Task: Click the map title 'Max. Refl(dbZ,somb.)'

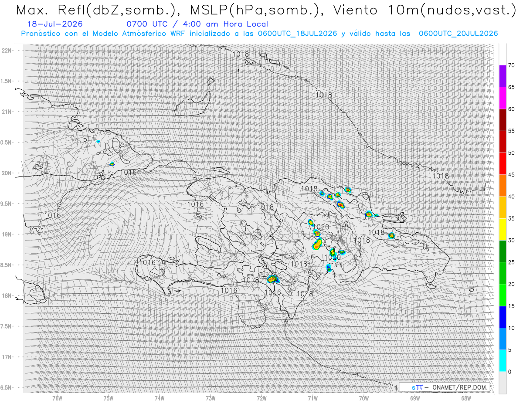Action: tap(98, 10)
